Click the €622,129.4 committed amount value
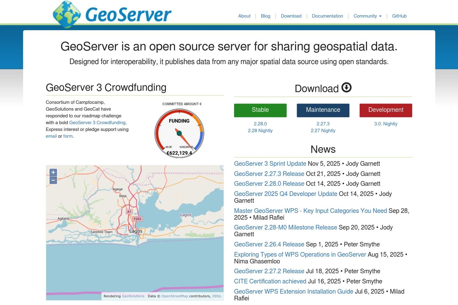 (x=179, y=153)
